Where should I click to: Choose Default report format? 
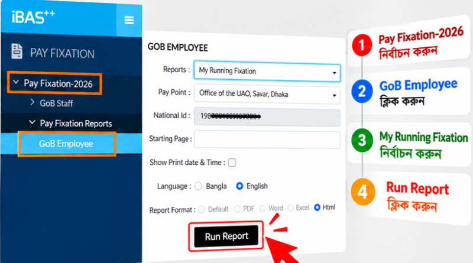point(202,209)
